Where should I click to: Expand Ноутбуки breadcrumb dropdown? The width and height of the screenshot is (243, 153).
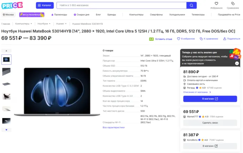(50, 24)
